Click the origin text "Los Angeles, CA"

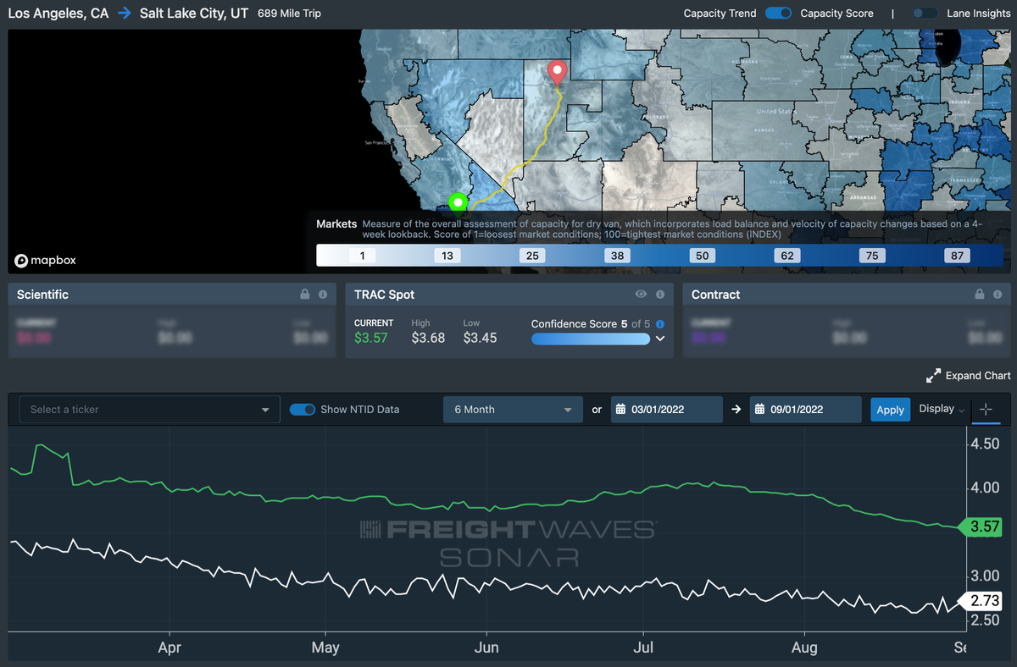tap(58, 14)
